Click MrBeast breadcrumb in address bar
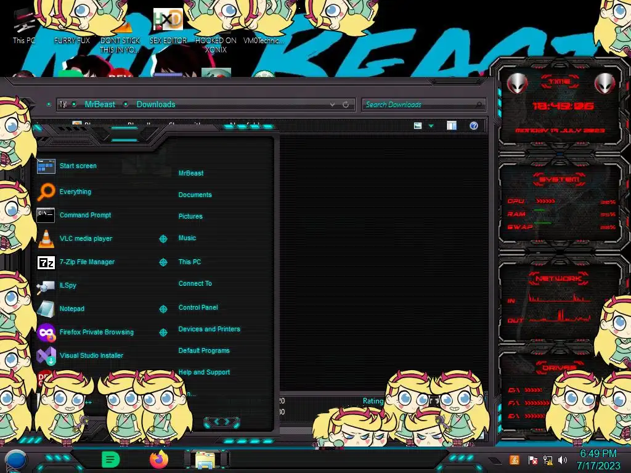 pos(100,105)
